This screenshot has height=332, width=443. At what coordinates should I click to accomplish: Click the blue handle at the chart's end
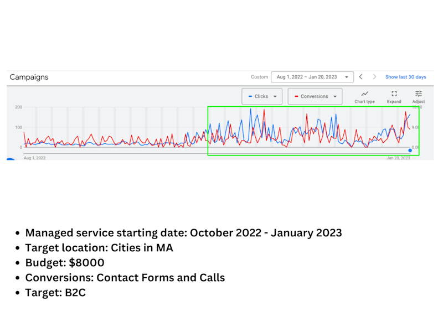click(410, 151)
